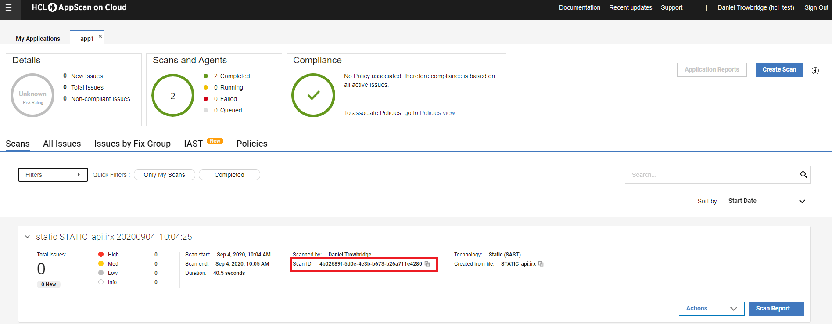The image size is (832, 324).
Task: Collapse the static STATIC_api.irx scan entry
Action: [28, 237]
